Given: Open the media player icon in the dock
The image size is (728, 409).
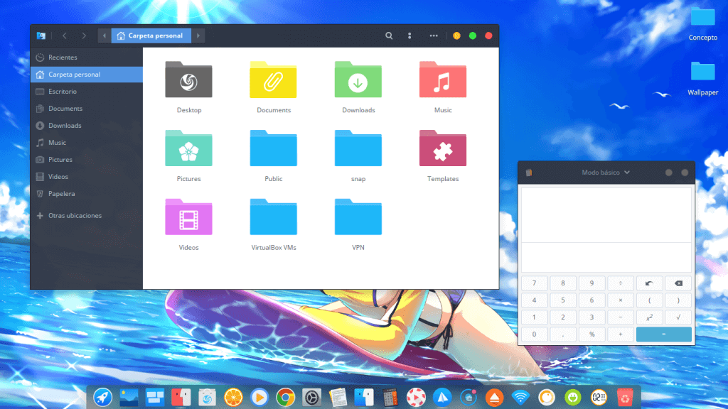Looking at the screenshot, I should (259, 398).
